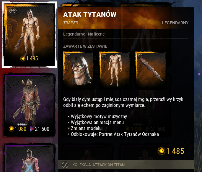Viewport: 202px width, 172px height.
Task: Click the 1 485 price in tooltip
Action: point(175,151)
